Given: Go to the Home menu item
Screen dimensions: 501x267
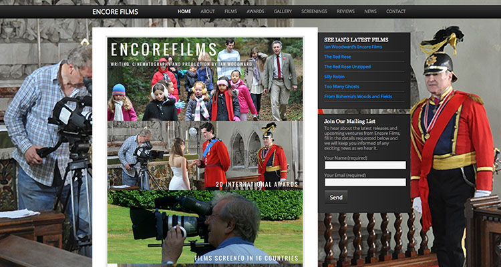Looking at the screenshot, I should tap(184, 11).
